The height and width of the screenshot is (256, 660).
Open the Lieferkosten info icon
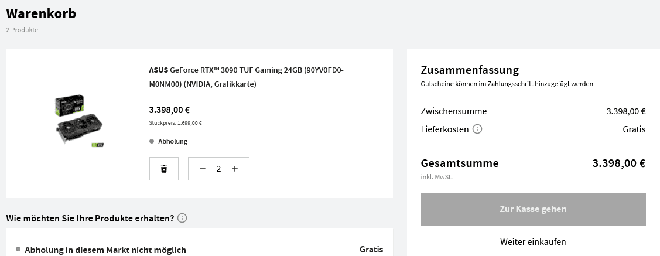coord(477,129)
